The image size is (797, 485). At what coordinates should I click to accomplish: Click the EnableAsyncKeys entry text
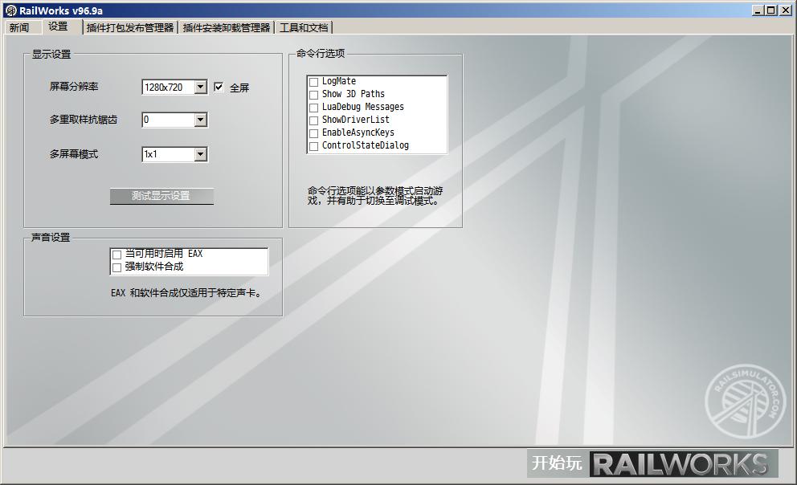(x=358, y=132)
